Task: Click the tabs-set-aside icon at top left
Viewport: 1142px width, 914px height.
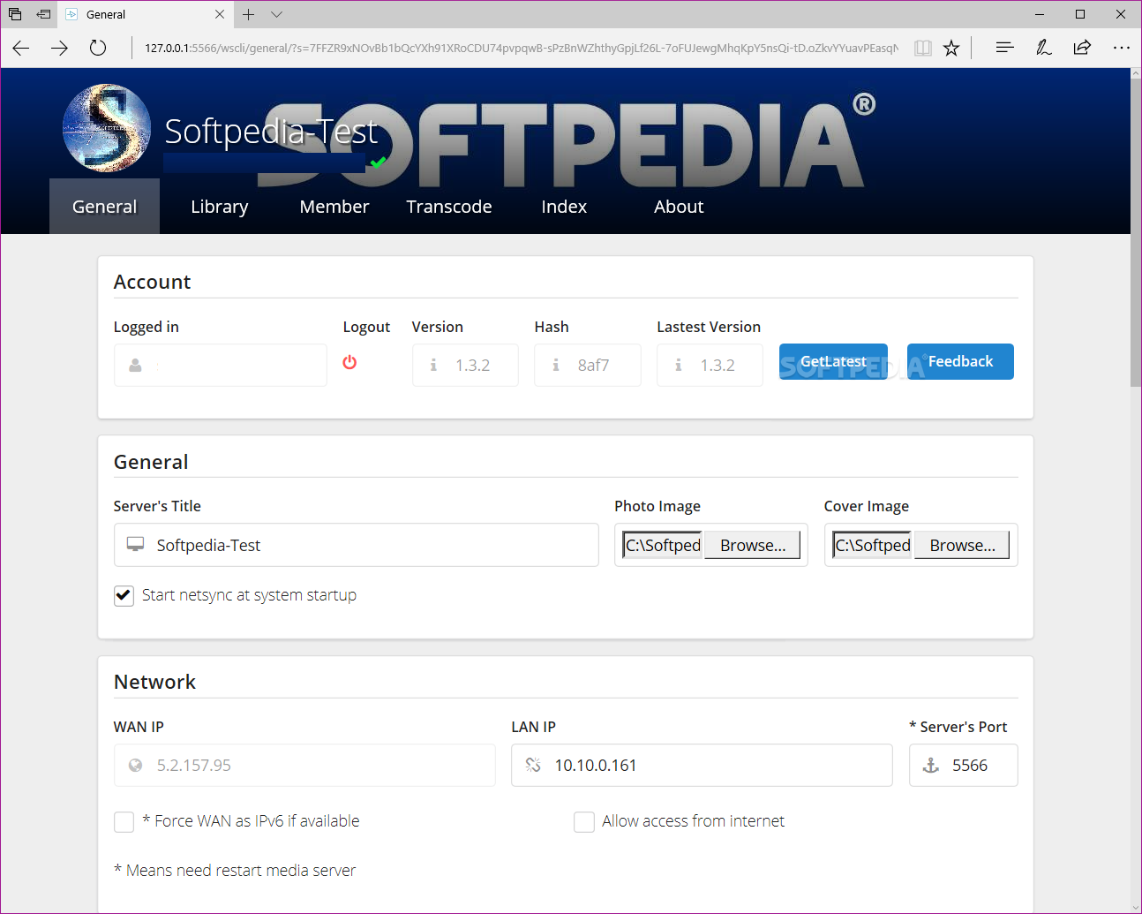Action: (x=15, y=14)
